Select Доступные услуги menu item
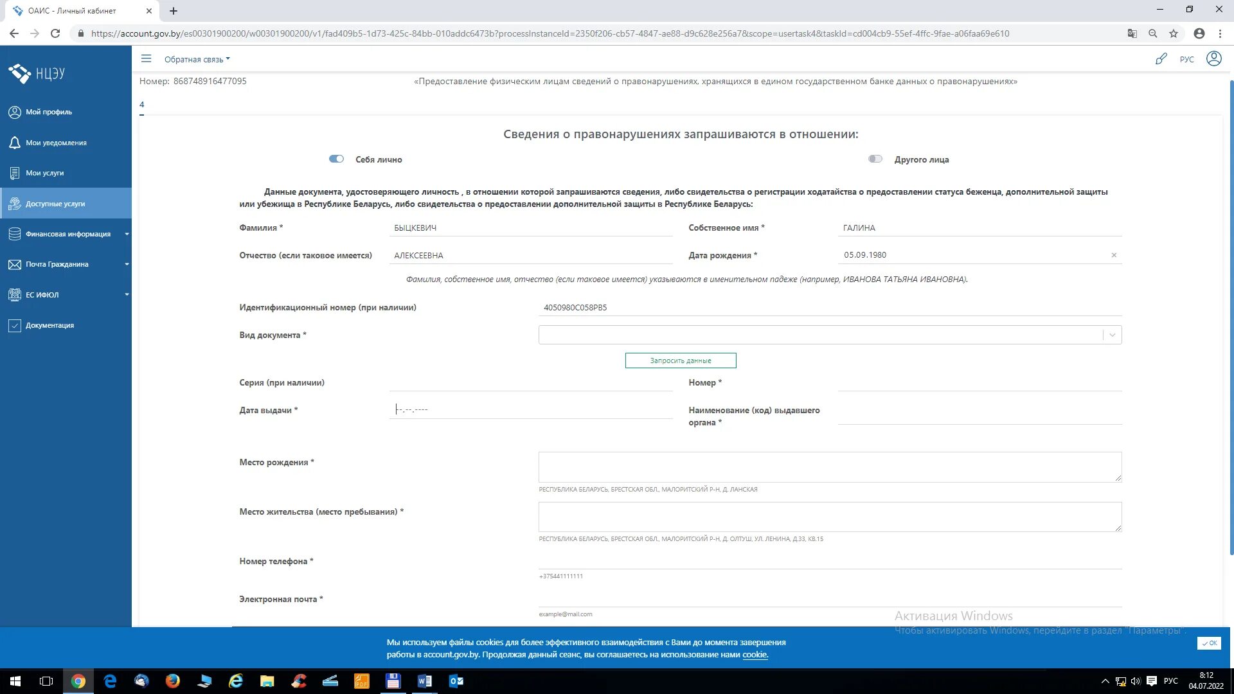 coord(55,204)
